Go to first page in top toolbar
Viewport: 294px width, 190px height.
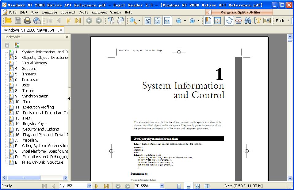point(49,21)
